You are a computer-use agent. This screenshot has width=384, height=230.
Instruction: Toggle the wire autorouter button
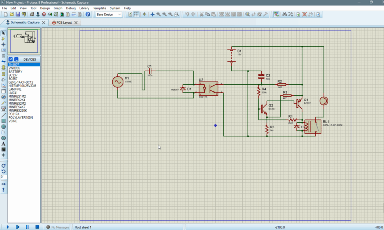276,14
